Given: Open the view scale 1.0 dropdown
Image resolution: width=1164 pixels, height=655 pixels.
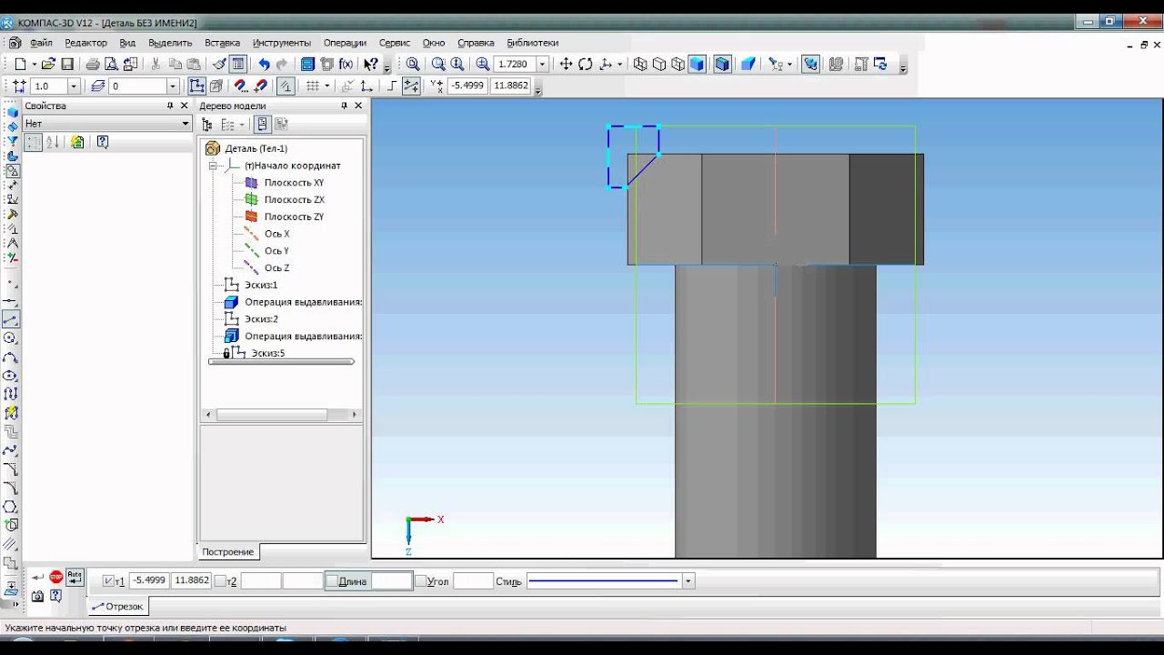Looking at the screenshot, I should click(x=74, y=86).
